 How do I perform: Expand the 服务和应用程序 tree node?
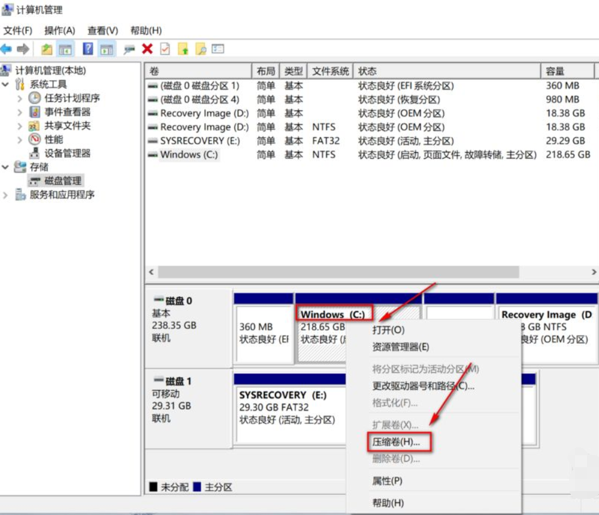click(4, 194)
